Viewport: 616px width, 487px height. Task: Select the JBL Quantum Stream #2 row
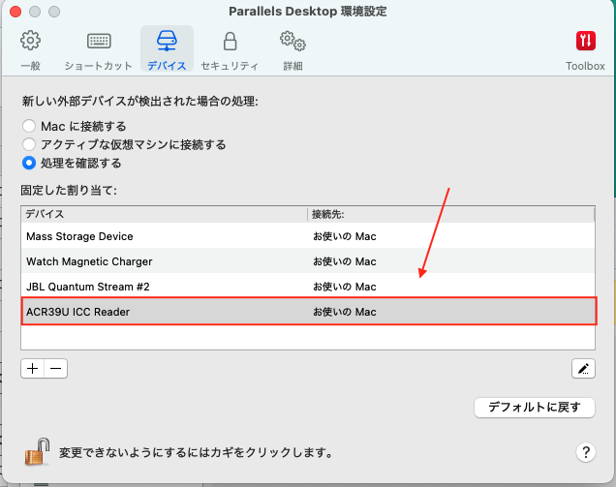click(308, 287)
